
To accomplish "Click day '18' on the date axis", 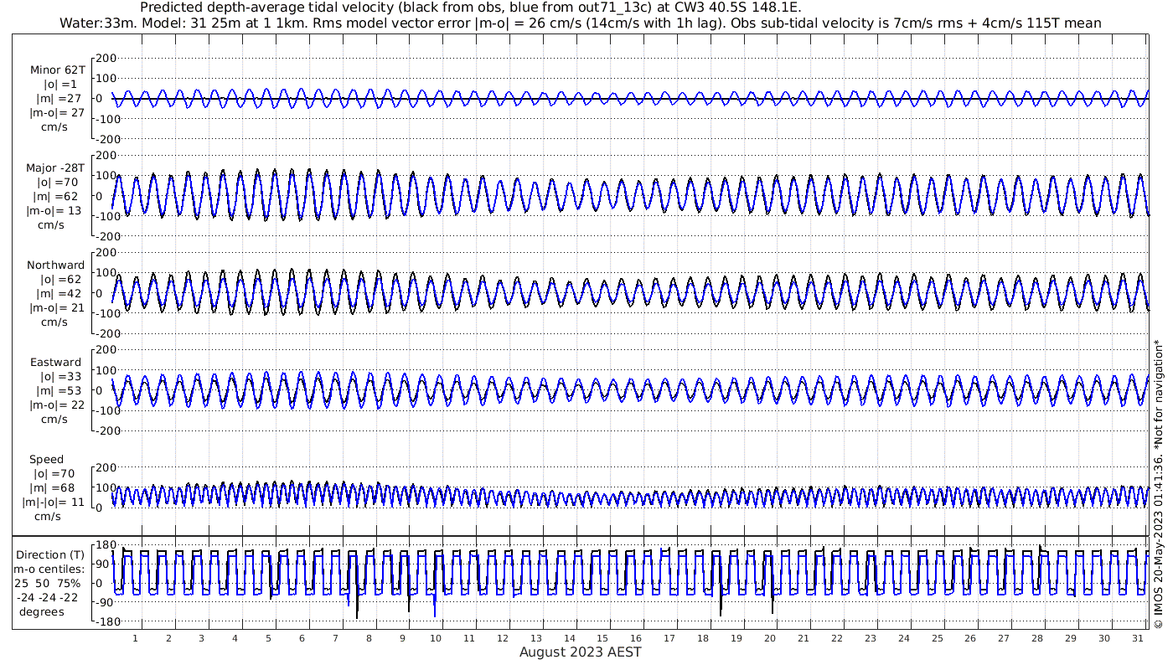I will coord(703,638).
